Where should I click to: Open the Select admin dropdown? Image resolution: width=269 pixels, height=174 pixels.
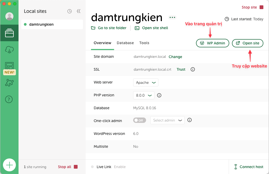click(168, 120)
